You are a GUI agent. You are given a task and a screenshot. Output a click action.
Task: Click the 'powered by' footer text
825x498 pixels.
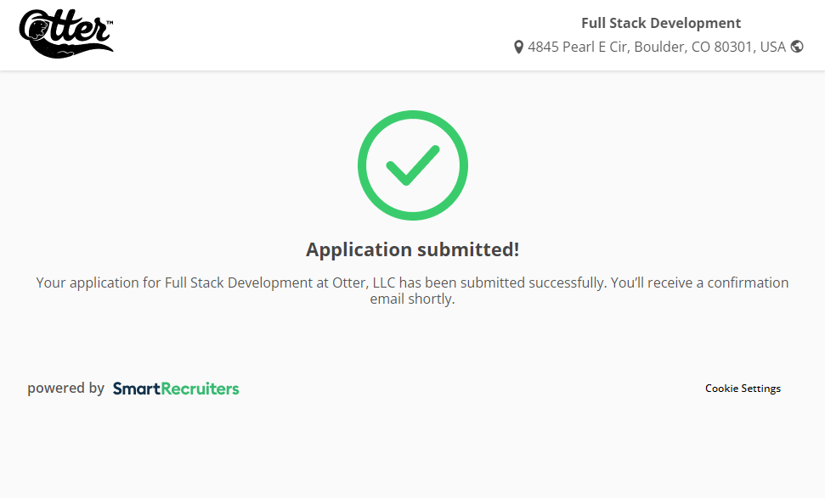(x=65, y=389)
